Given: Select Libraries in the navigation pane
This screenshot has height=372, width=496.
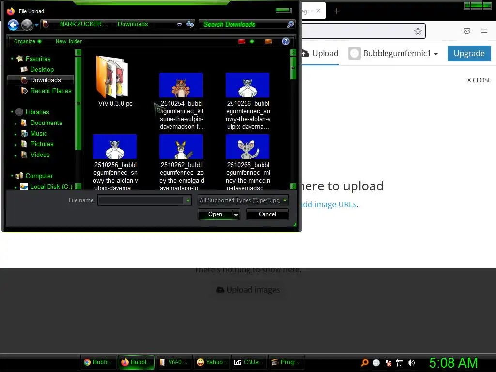Looking at the screenshot, I should click(x=37, y=112).
